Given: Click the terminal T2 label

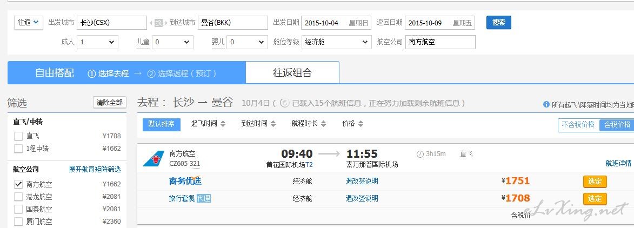Looking at the screenshot, I should [x=309, y=165].
